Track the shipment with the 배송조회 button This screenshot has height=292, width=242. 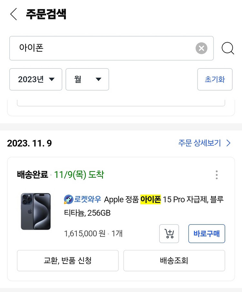coord(174,260)
